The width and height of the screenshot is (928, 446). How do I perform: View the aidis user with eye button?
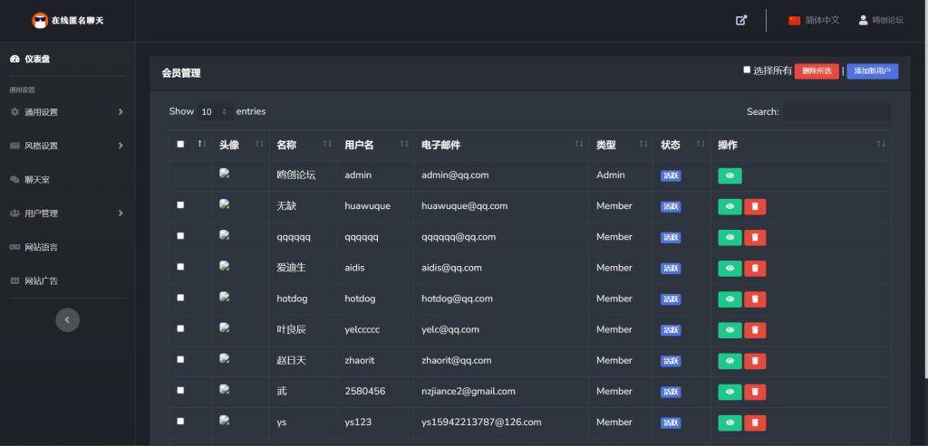(x=730, y=268)
